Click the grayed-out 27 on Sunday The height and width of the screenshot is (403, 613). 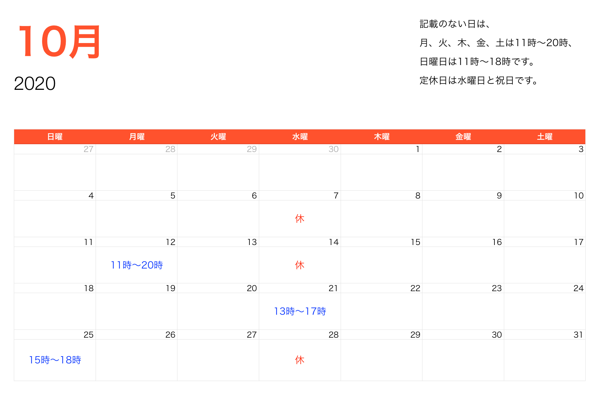(x=88, y=149)
